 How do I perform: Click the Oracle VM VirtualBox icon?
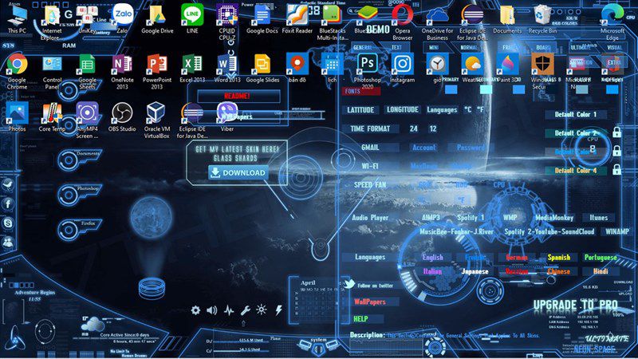[x=156, y=120]
